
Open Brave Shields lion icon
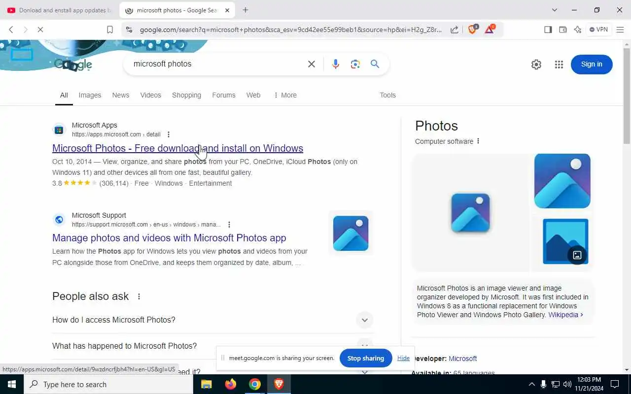pos(472,30)
